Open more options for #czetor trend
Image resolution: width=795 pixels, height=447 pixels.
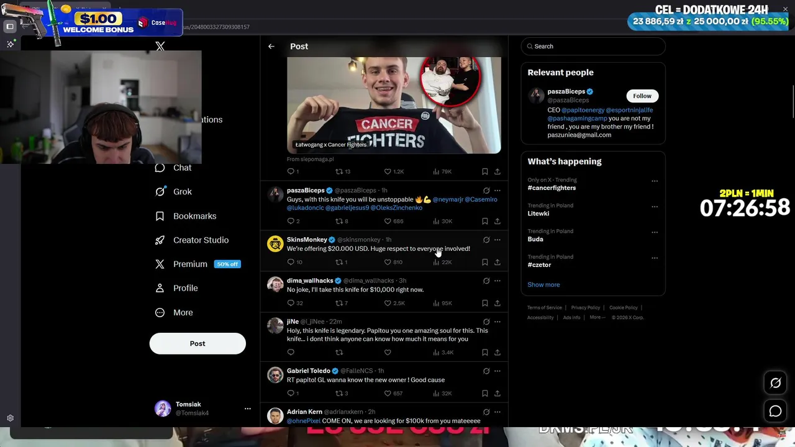pyautogui.click(x=655, y=258)
